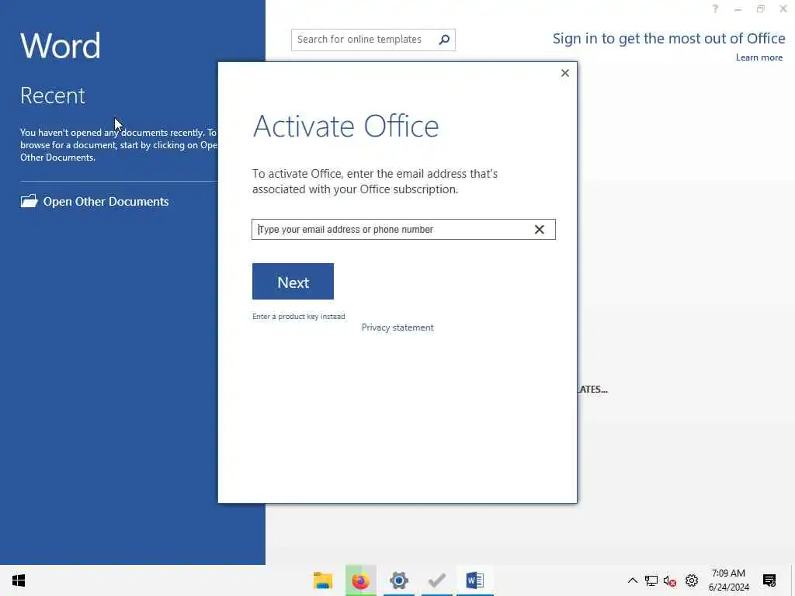This screenshot has width=795, height=596.
Task: Click the muted volume tray icon
Action: [670, 580]
